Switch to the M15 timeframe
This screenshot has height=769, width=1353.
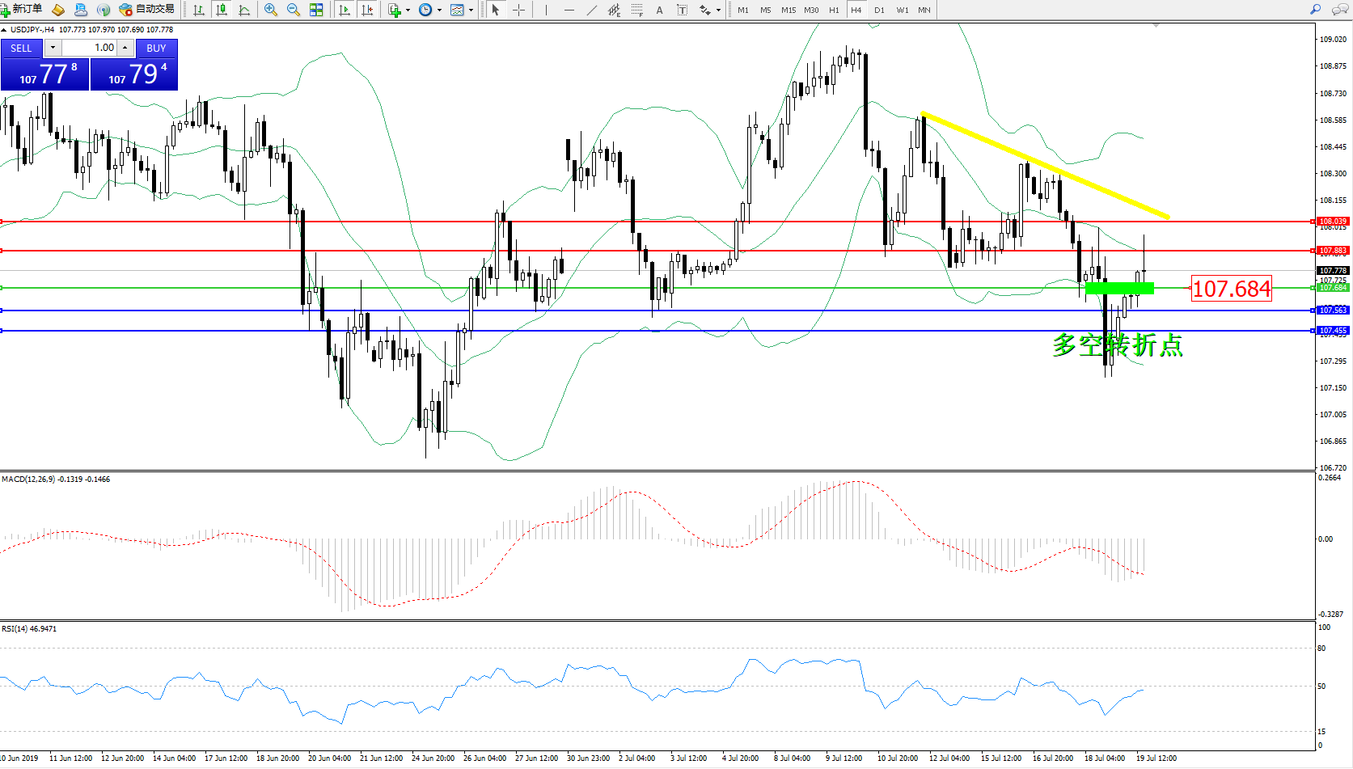pyautogui.click(x=789, y=11)
